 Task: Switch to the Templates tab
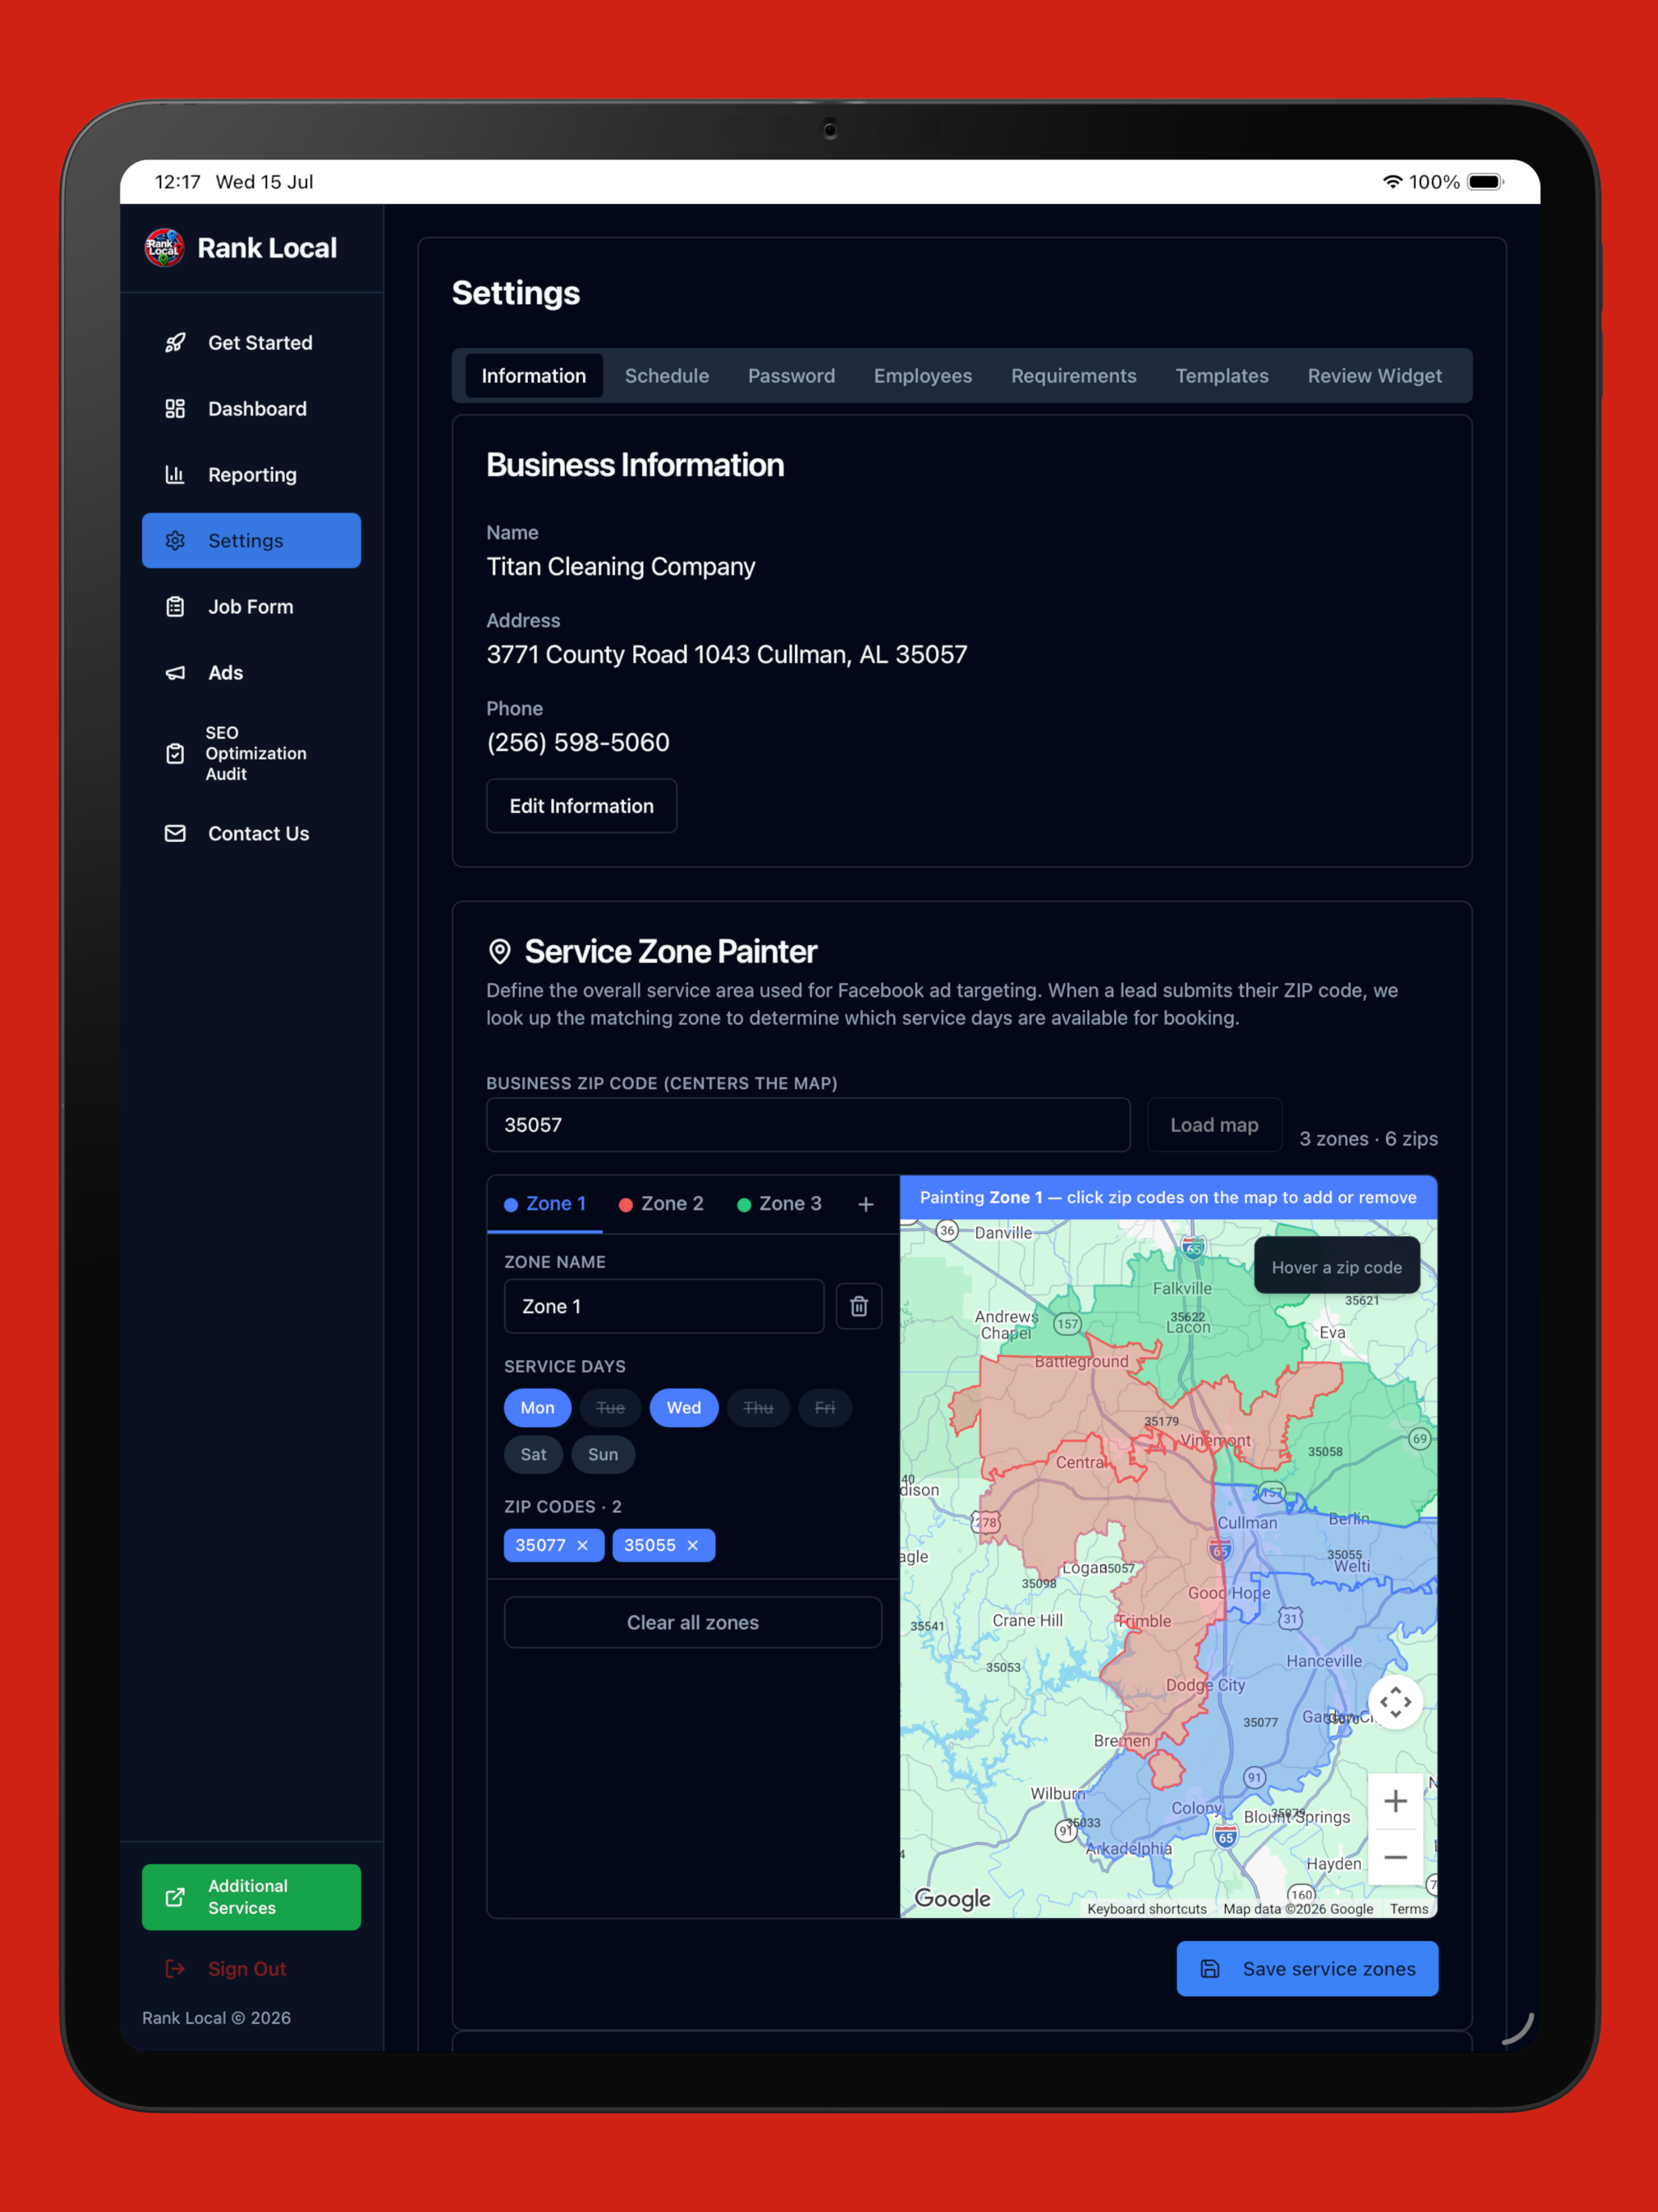tap(1222, 376)
